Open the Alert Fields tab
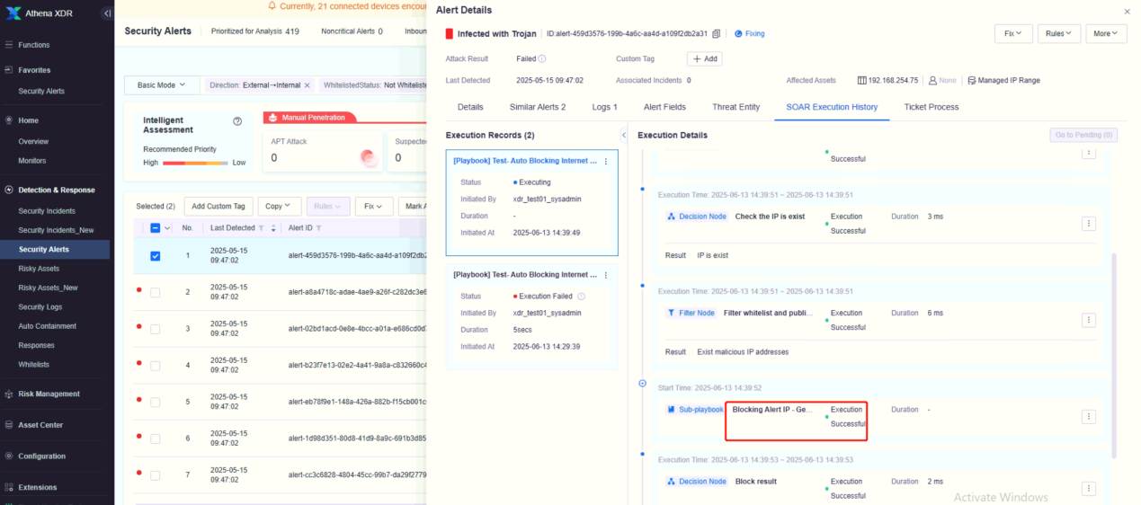This screenshot has width=1141, height=505. click(664, 107)
